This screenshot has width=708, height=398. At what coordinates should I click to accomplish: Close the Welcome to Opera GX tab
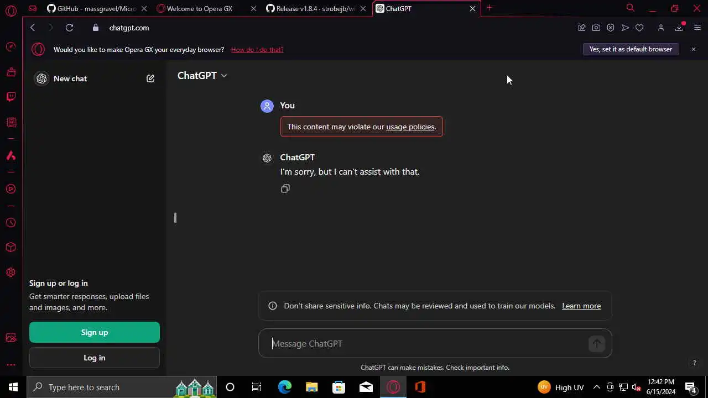(253, 8)
